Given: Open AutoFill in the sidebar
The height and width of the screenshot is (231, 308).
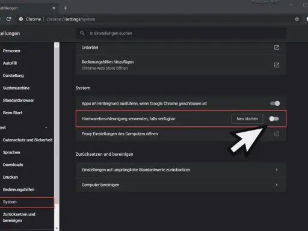Looking at the screenshot, I should [x=10, y=63].
